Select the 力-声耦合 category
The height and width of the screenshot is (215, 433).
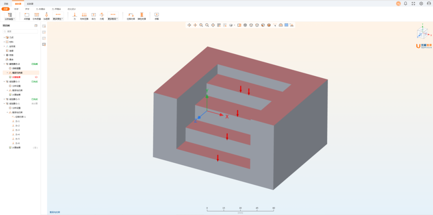(56, 9)
